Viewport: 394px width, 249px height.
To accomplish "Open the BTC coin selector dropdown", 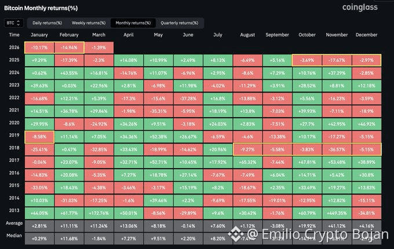I will (x=14, y=23).
